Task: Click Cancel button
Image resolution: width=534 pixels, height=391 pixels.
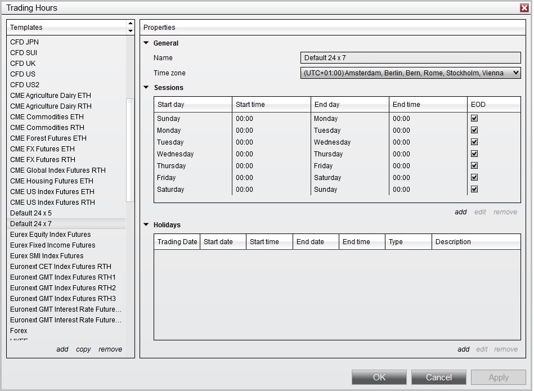Action: pos(439,377)
